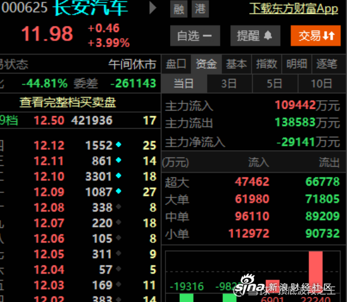Click the arrow next to 长安汽车

[x=153, y=7]
